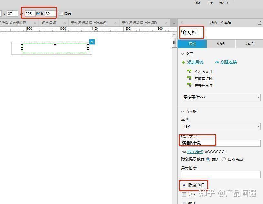This screenshot has height=204, width=263.
Task: Close the 无车承运数据上传字段 tab
Action: pyautogui.click(x=116, y=23)
